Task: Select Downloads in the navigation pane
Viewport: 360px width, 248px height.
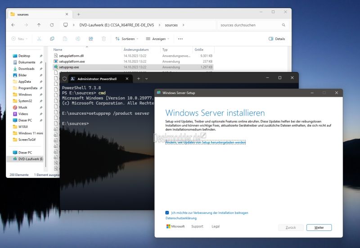Action: [x=26, y=69]
